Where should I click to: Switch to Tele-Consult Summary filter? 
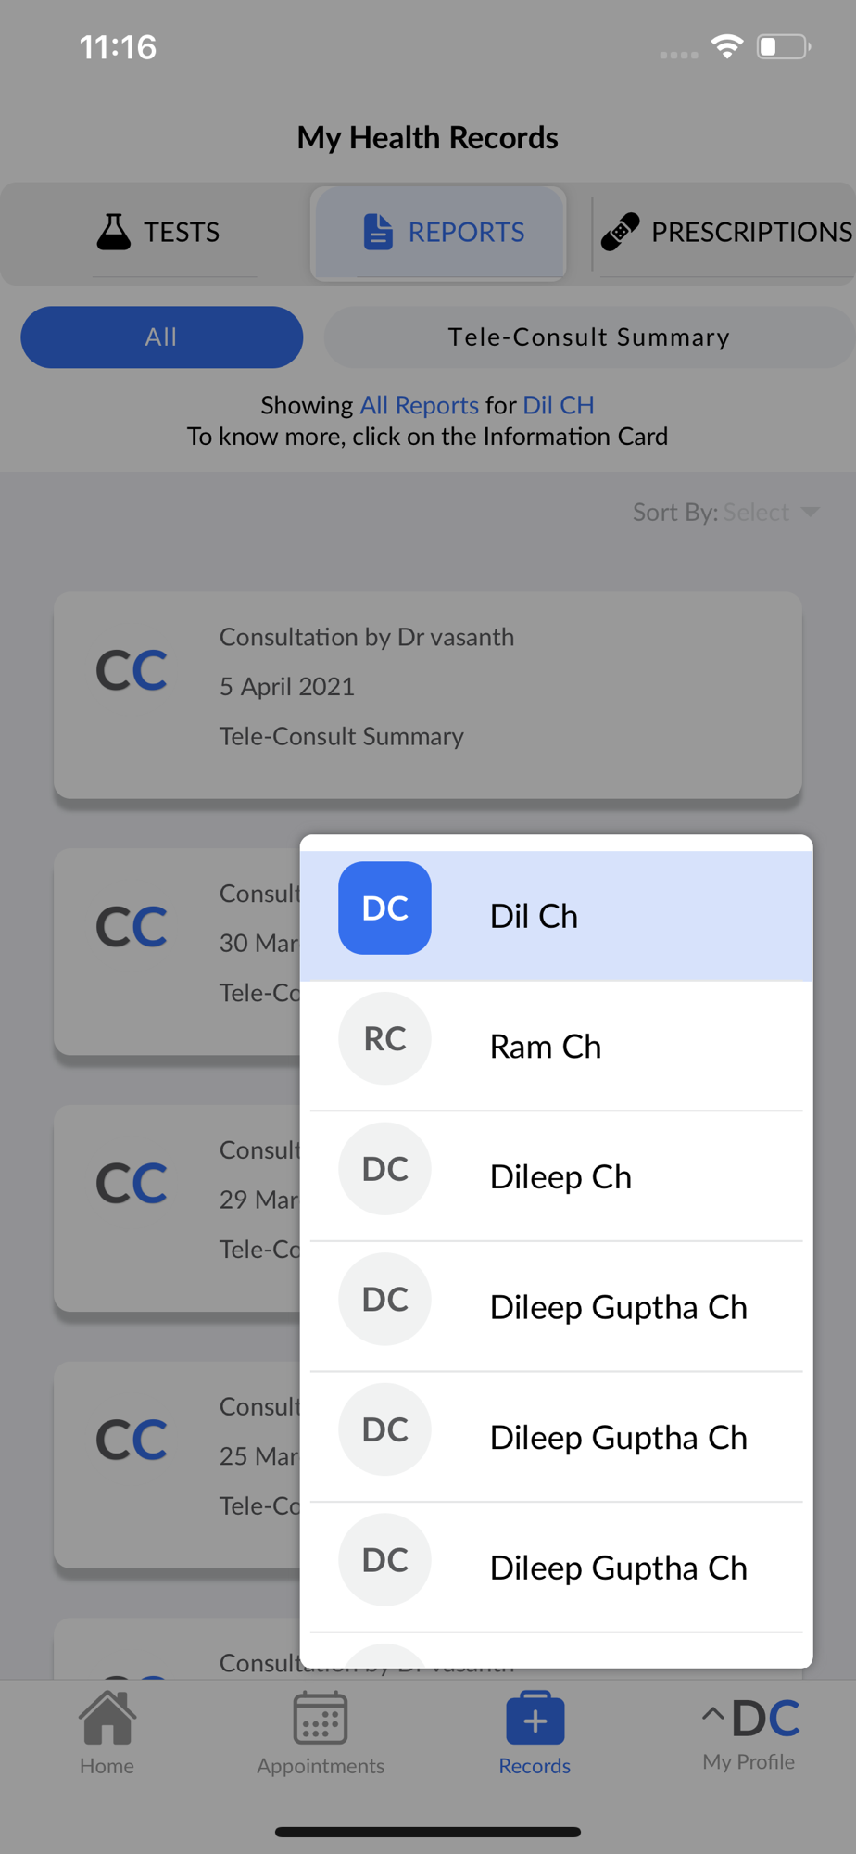(x=589, y=337)
